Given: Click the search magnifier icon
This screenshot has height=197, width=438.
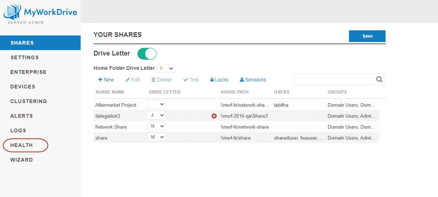Looking at the screenshot, I should (x=379, y=79).
